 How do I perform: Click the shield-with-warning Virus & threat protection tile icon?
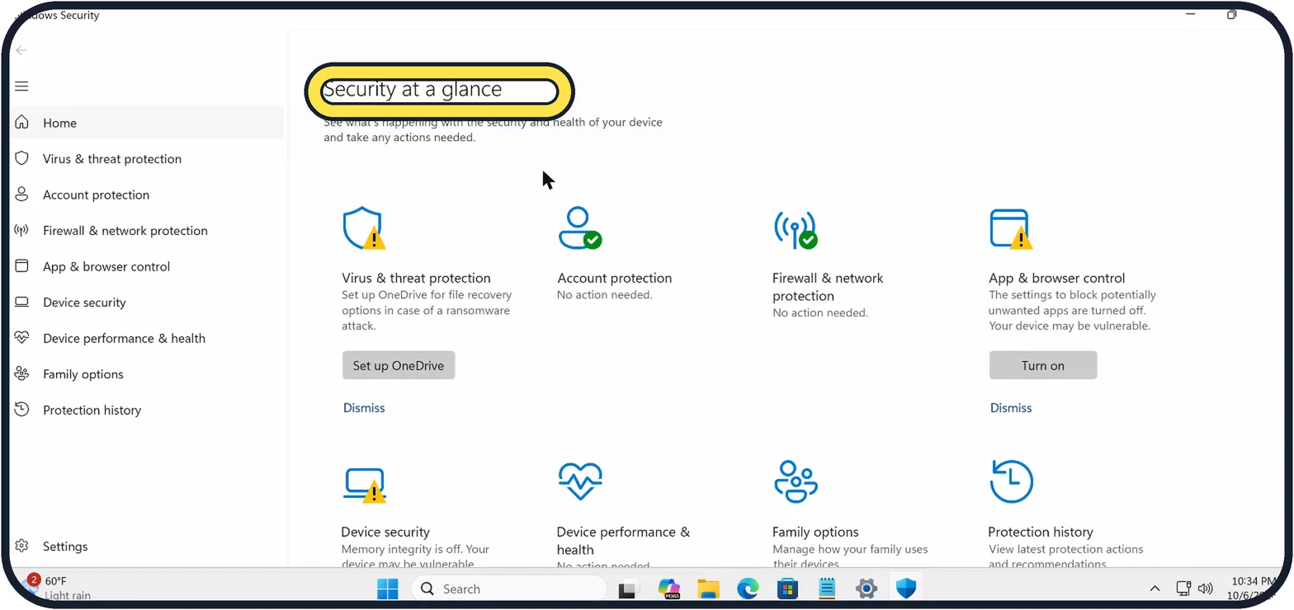364,228
